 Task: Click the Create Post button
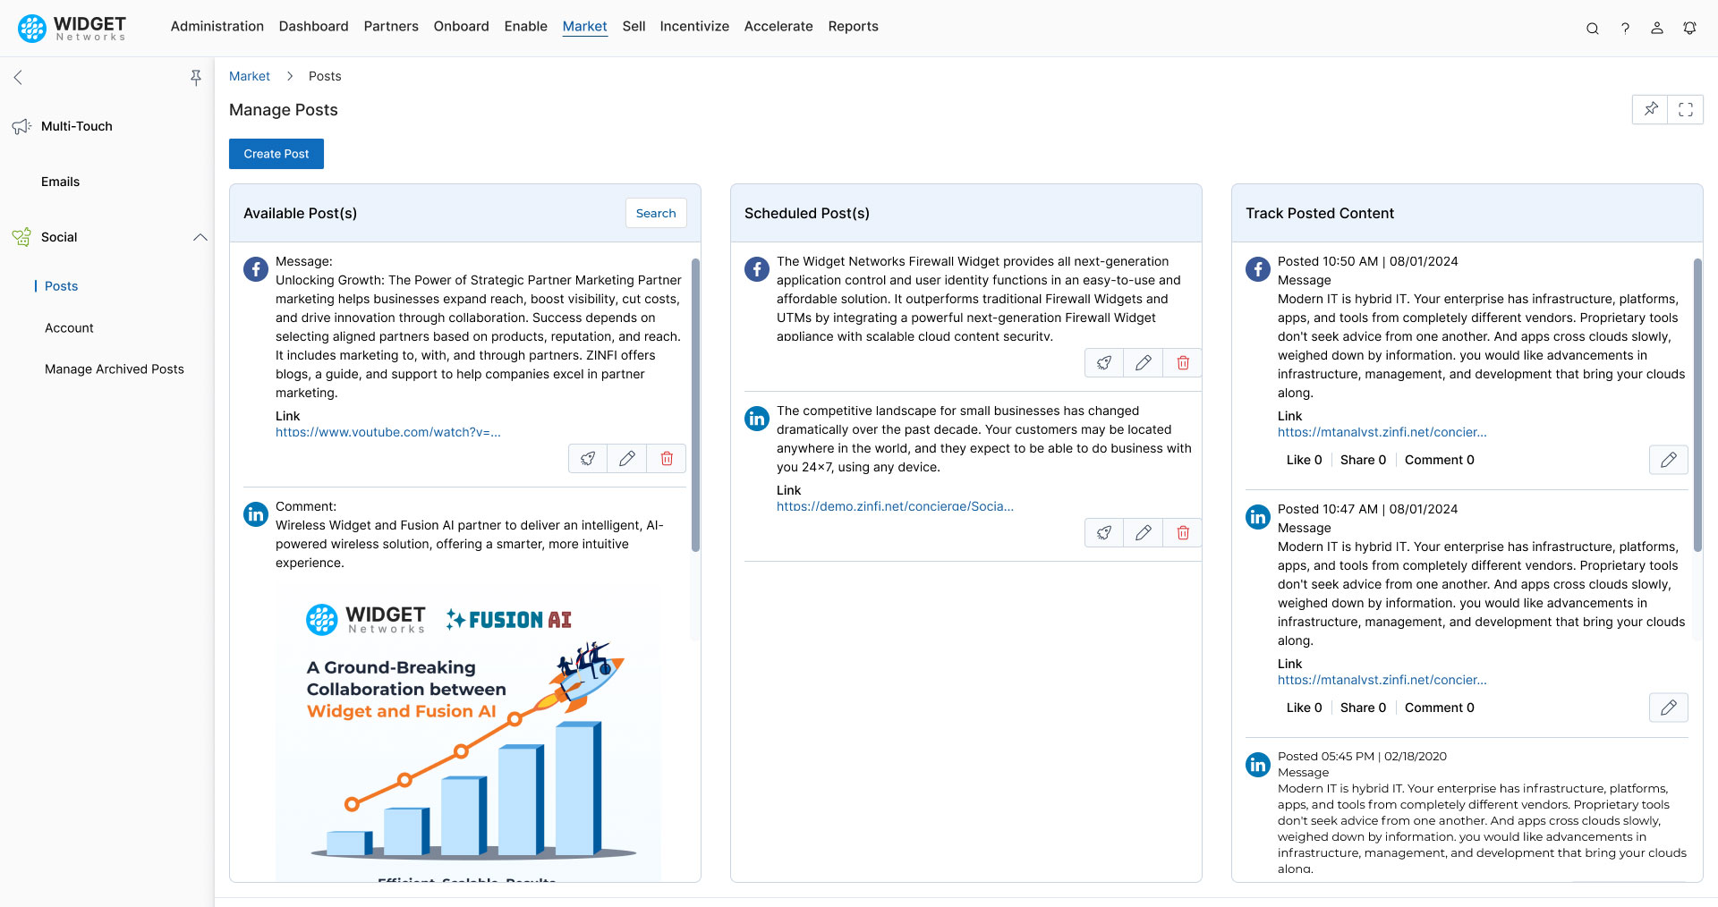[276, 154]
